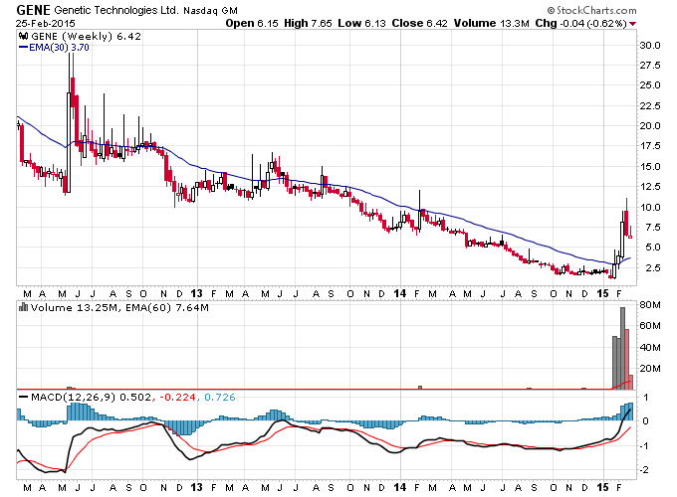Select the GENE ticker symbol in the header
Viewport: 677px width, 497px height.
[x=33, y=10]
